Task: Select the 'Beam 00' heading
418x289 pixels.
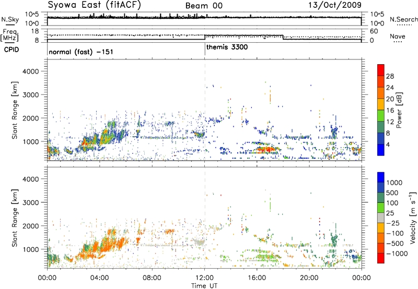Action: [x=204, y=6]
